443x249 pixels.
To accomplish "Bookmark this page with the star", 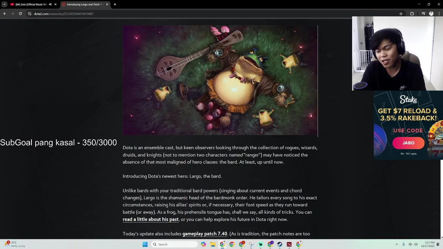I will [401, 14].
